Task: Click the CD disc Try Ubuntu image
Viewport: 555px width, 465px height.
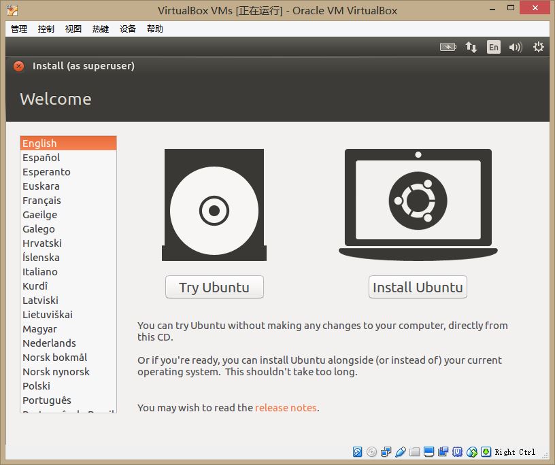Action: pos(214,205)
